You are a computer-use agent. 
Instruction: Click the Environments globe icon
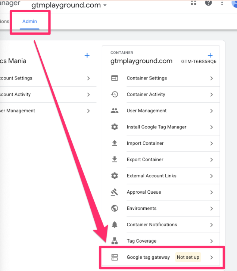point(115,208)
